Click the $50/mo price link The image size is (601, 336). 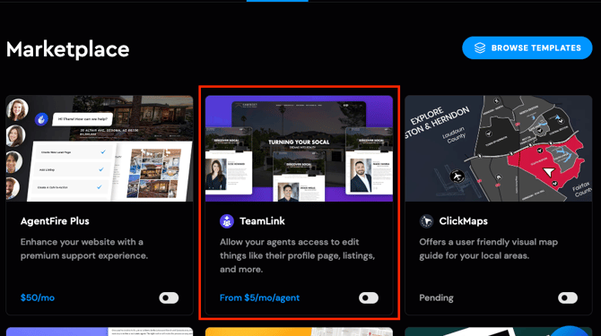[x=38, y=297]
